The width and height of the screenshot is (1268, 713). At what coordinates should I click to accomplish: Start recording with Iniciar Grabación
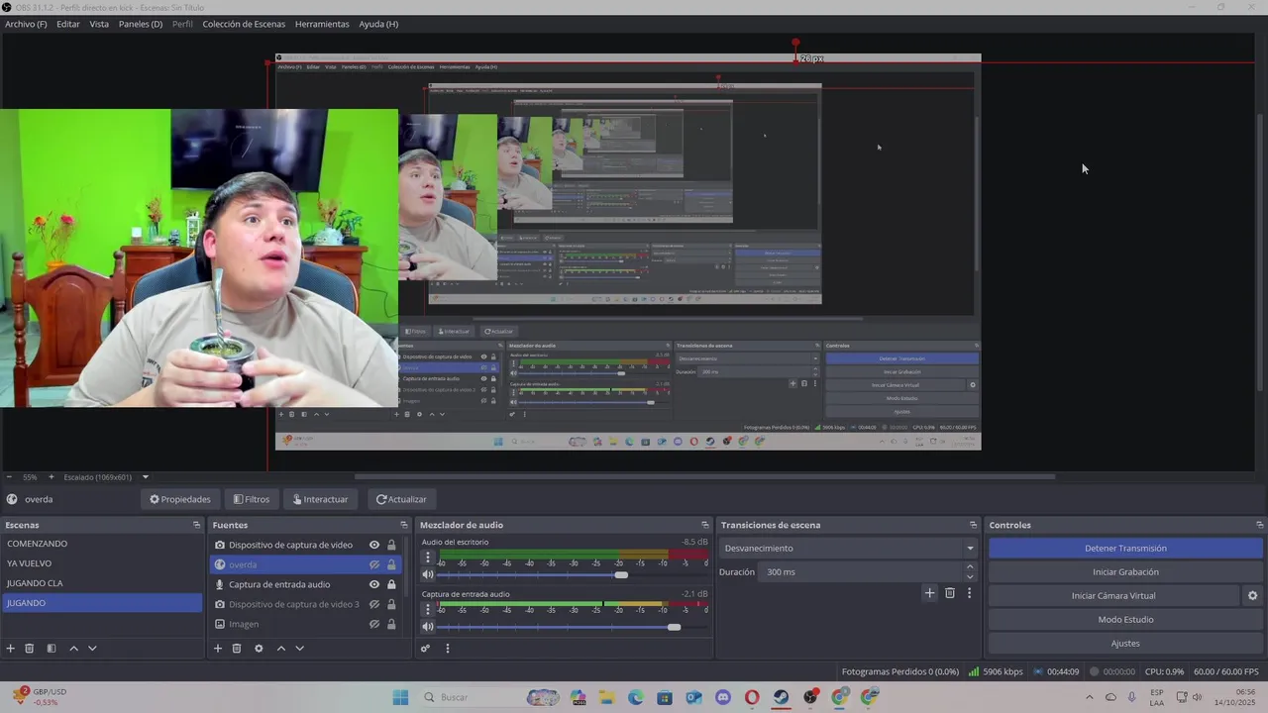(x=1125, y=572)
